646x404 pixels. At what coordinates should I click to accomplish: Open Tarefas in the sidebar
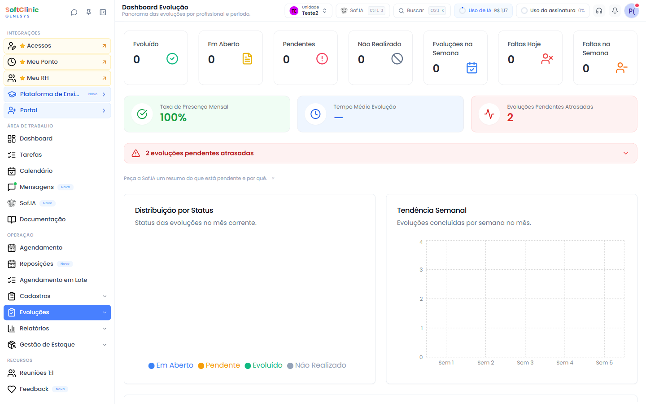click(x=57, y=155)
